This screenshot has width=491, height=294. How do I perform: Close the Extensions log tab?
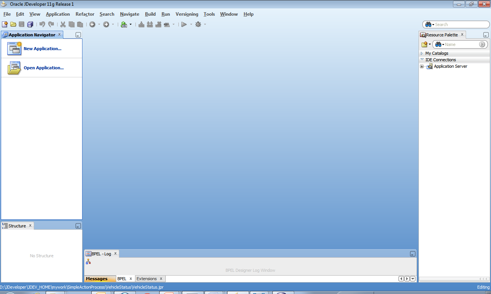[x=161, y=279]
